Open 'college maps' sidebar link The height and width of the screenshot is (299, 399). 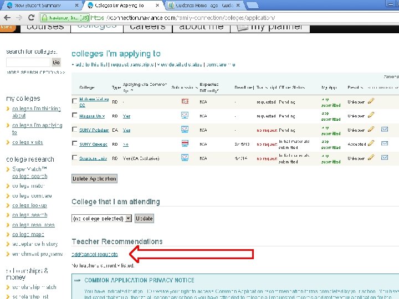[x=28, y=234]
